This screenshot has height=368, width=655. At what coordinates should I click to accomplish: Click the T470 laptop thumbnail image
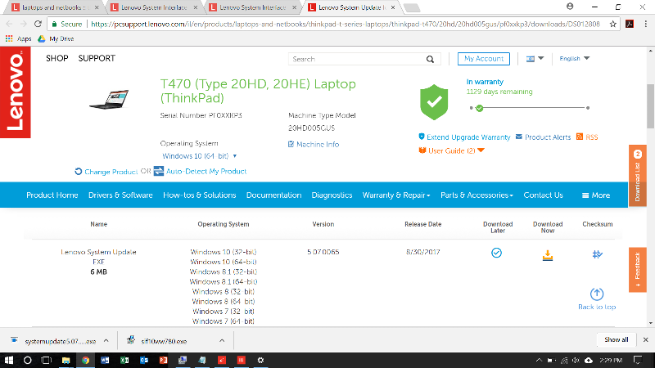point(109,100)
